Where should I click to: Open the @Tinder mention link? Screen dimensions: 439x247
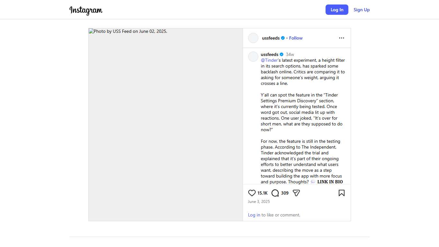point(269,60)
